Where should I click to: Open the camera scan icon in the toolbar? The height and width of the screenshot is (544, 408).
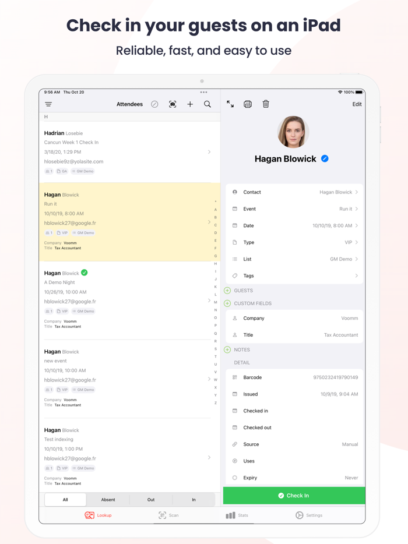173,104
